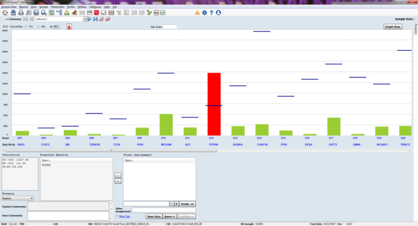Select the magnifying glass search icon
The height and width of the screenshot is (226, 418).
44,13
